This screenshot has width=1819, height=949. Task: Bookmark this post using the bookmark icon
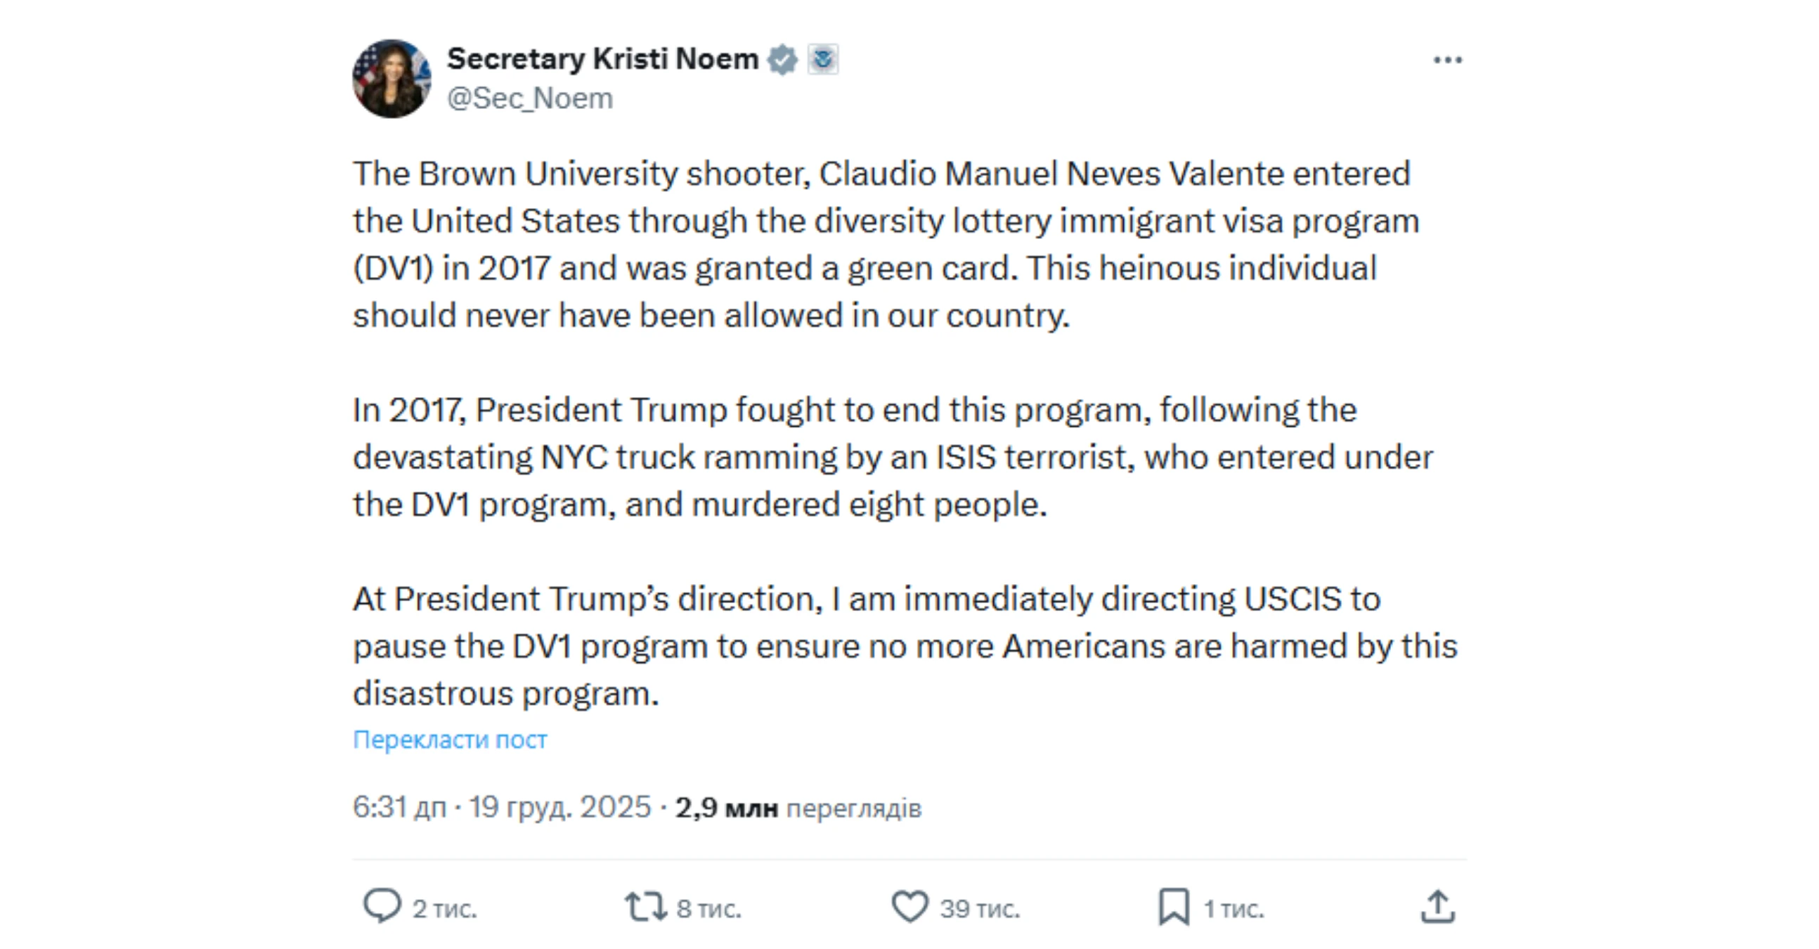(1174, 907)
